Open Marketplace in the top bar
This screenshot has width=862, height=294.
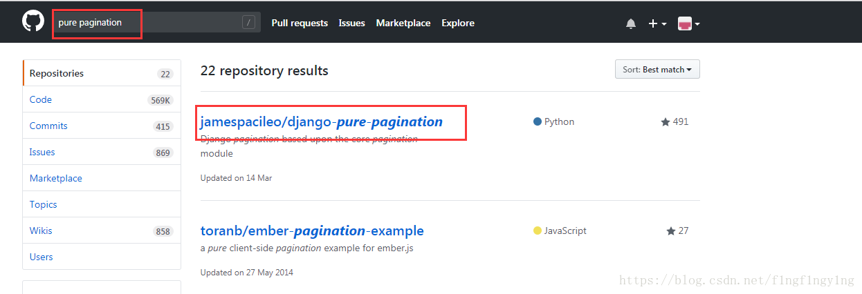pyautogui.click(x=403, y=23)
